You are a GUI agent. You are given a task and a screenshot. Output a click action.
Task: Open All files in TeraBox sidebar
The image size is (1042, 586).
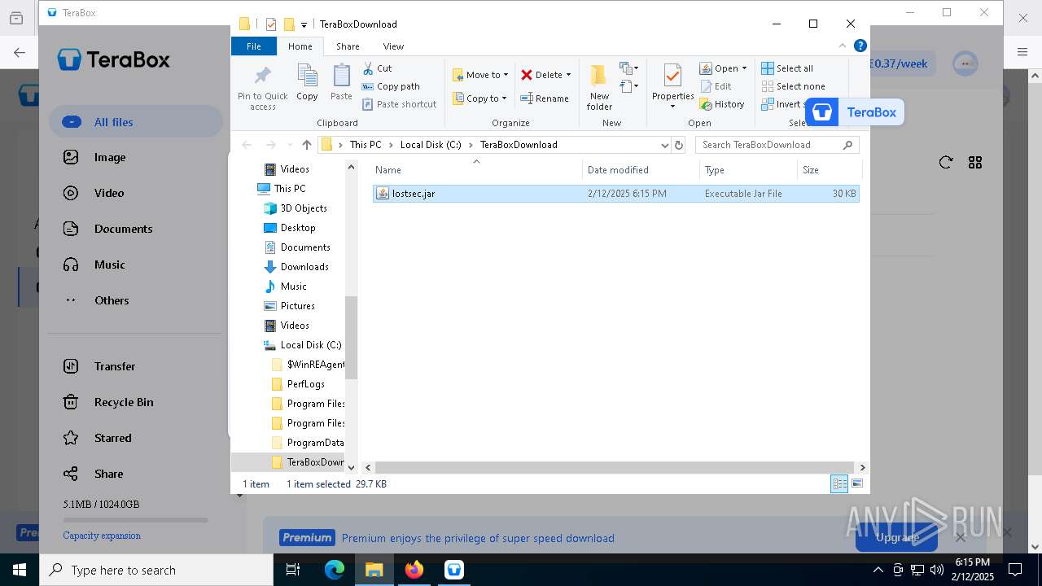[136, 122]
